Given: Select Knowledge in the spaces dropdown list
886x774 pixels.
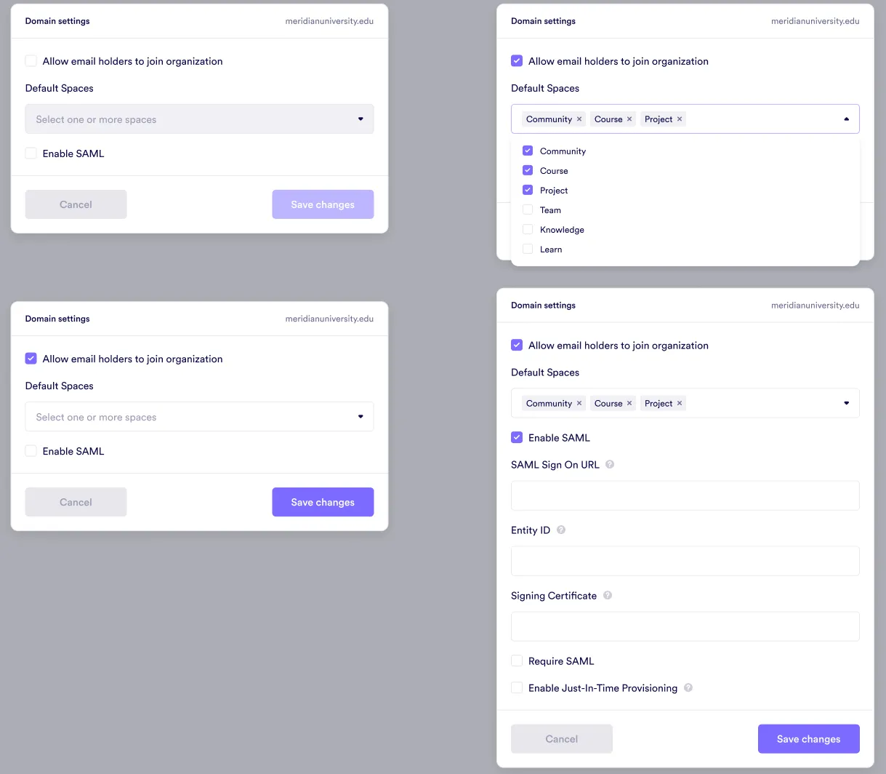Looking at the screenshot, I should 527,229.
